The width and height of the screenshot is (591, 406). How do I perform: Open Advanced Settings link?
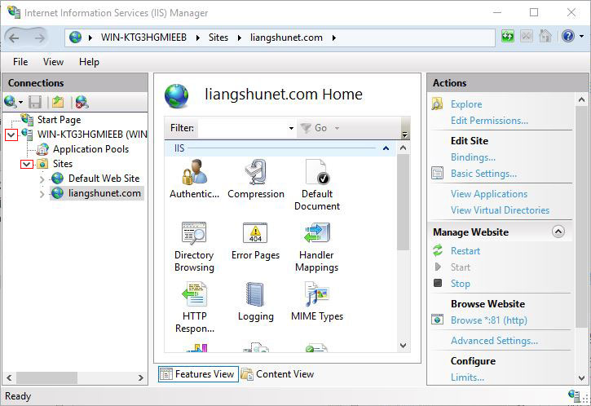pyautogui.click(x=494, y=341)
